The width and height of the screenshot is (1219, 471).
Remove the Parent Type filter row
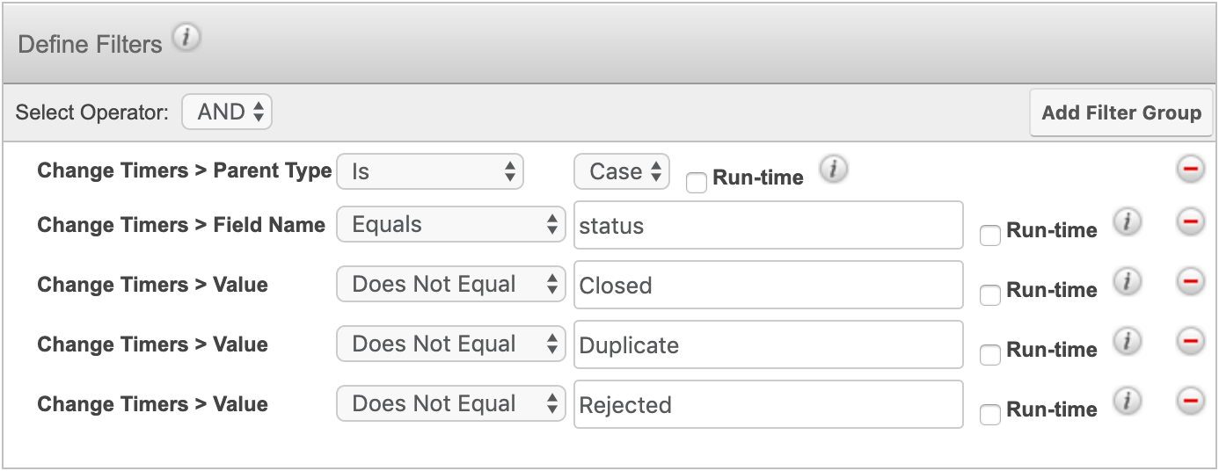point(1190,170)
